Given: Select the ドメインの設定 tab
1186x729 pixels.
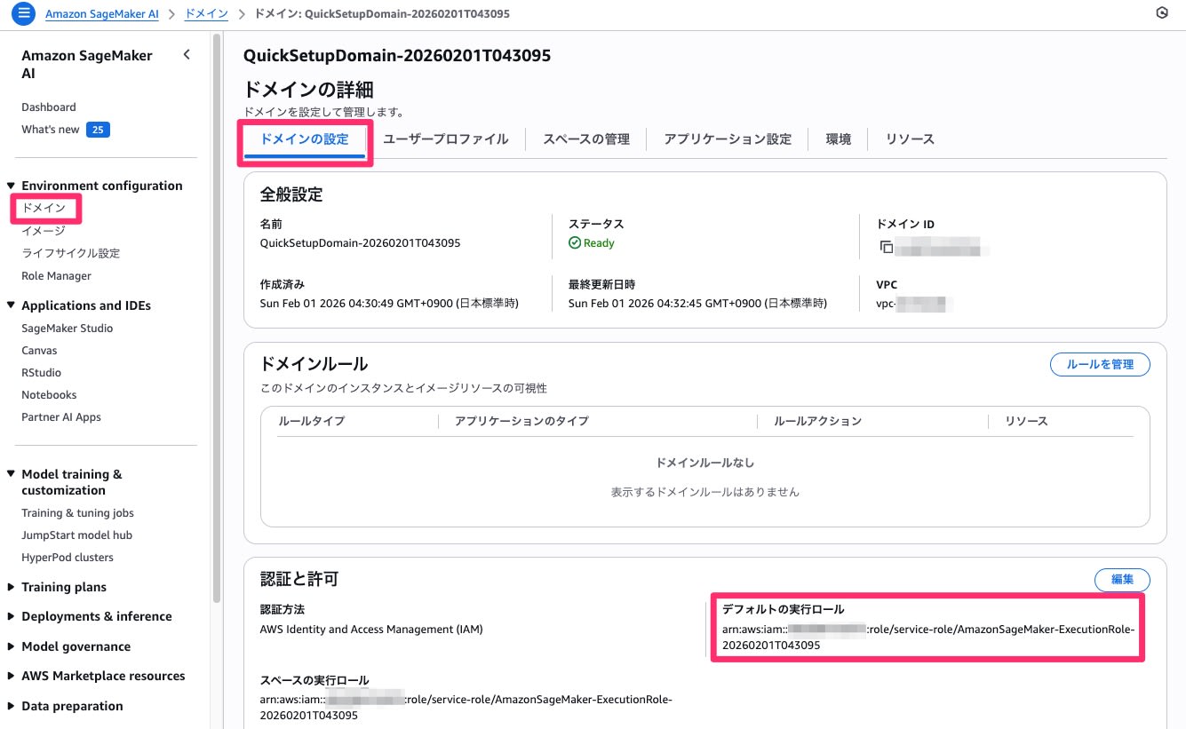Looking at the screenshot, I should point(305,139).
